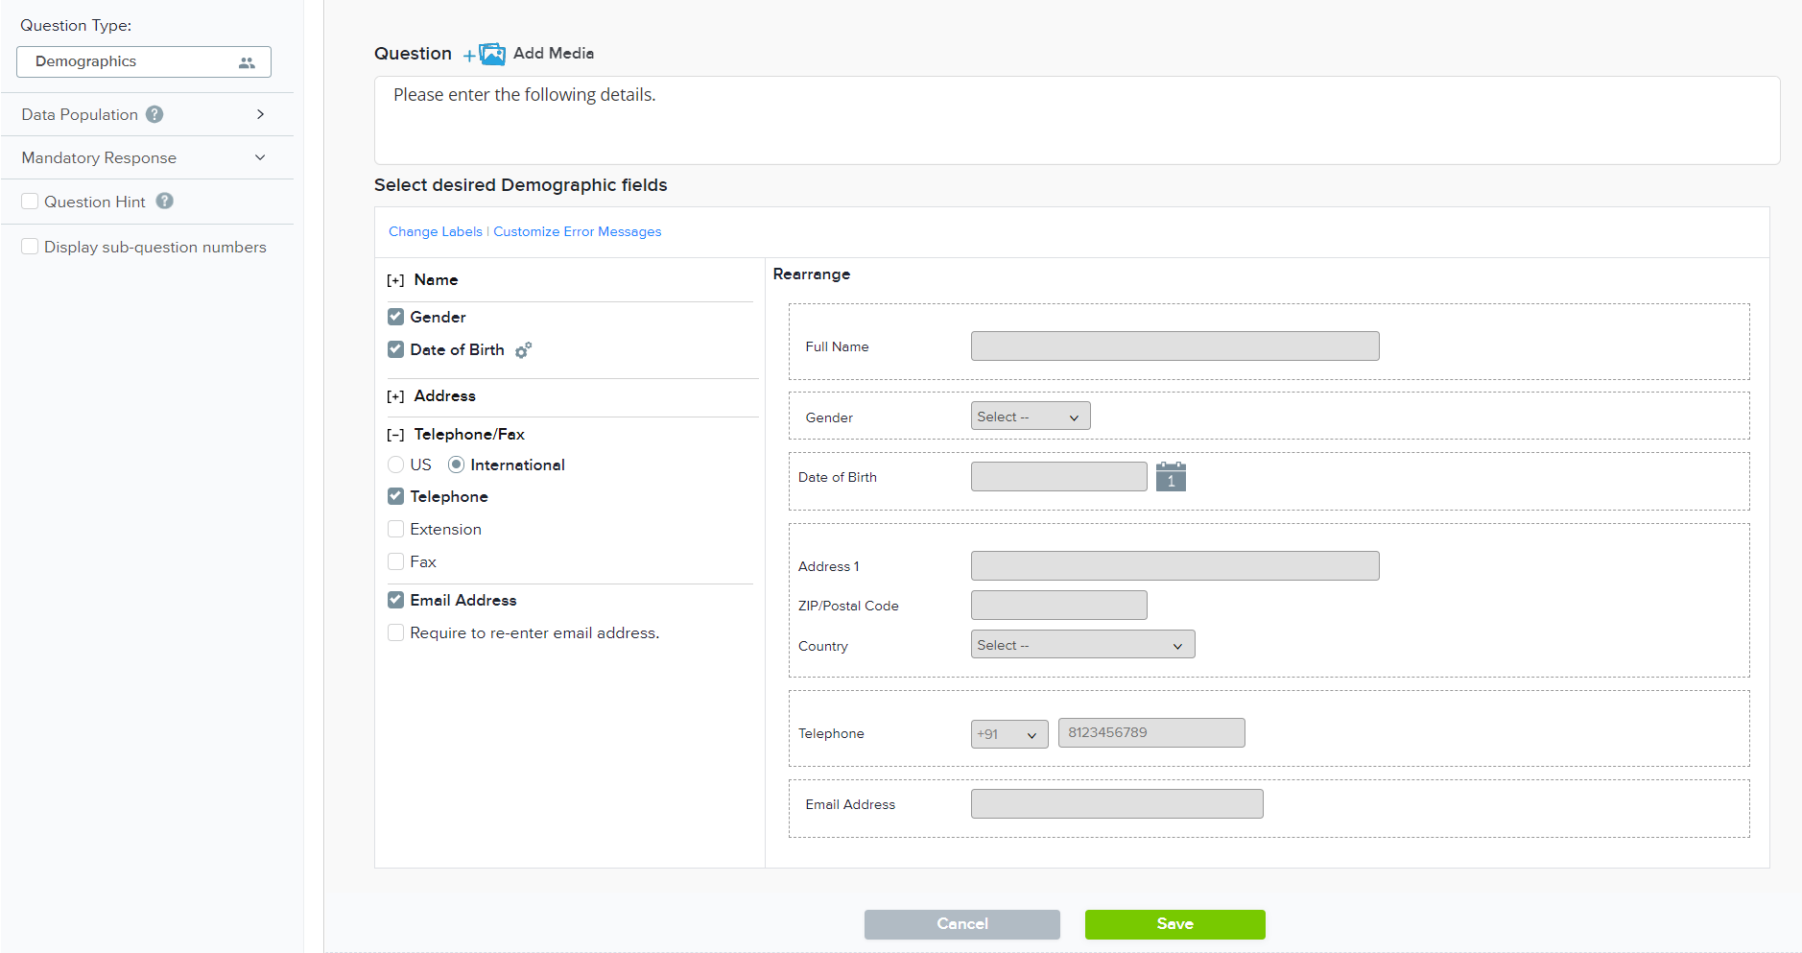Expand the Name field group
Image resolution: width=1802 pixels, height=953 pixels.
click(x=395, y=280)
